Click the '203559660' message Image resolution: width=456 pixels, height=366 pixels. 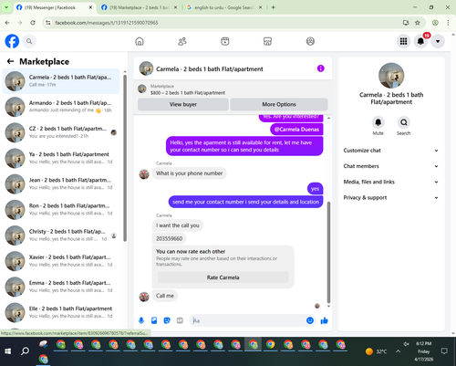(x=170, y=238)
